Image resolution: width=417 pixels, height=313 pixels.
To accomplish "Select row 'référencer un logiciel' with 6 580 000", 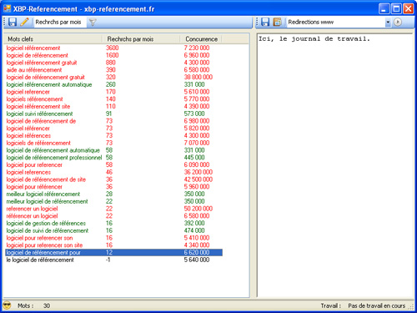I will tap(113, 216).
